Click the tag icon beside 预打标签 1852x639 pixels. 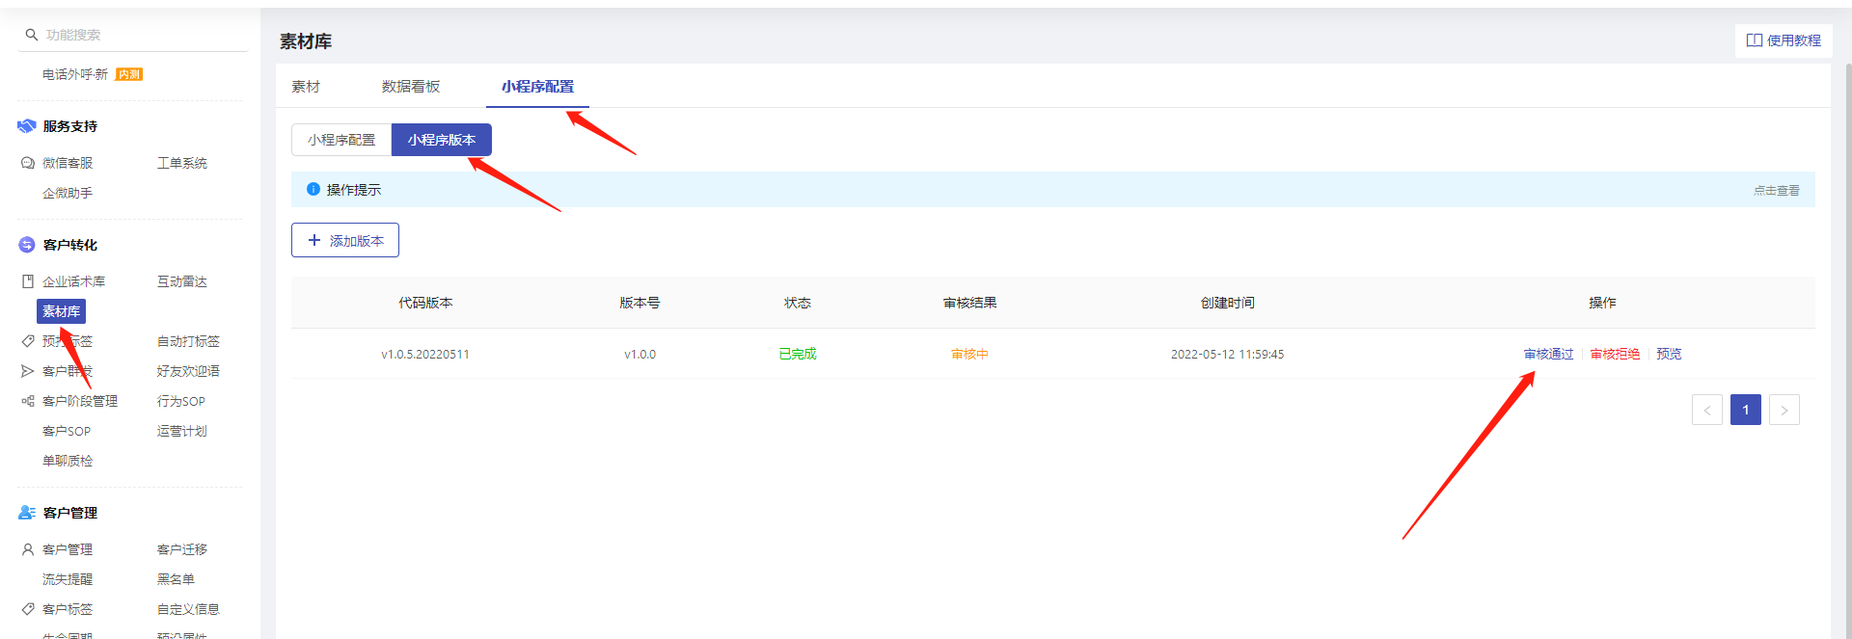click(28, 341)
